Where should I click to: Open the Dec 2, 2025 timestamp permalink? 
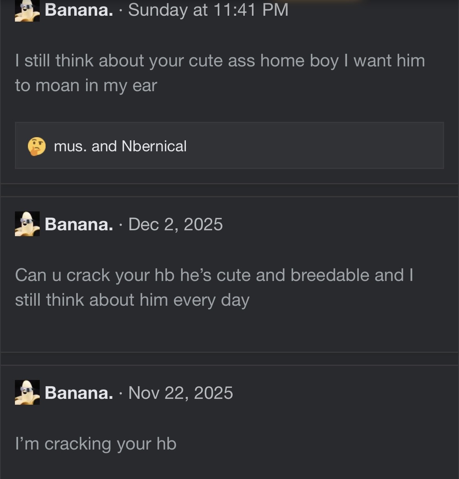click(175, 224)
